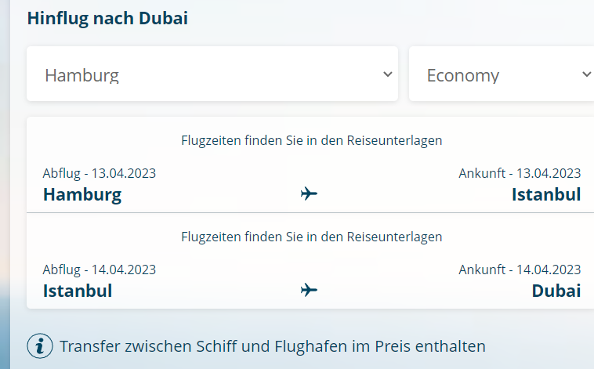The width and height of the screenshot is (594, 369).
Task: Open the Hamburg departure airport dropdown
Action: 212,74
